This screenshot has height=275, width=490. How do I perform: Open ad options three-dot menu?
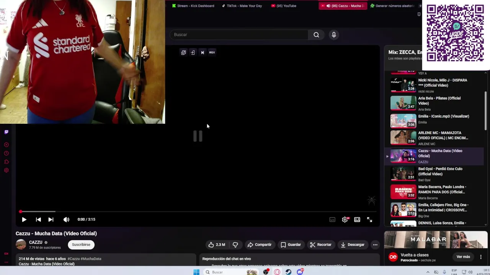(481, 257)
